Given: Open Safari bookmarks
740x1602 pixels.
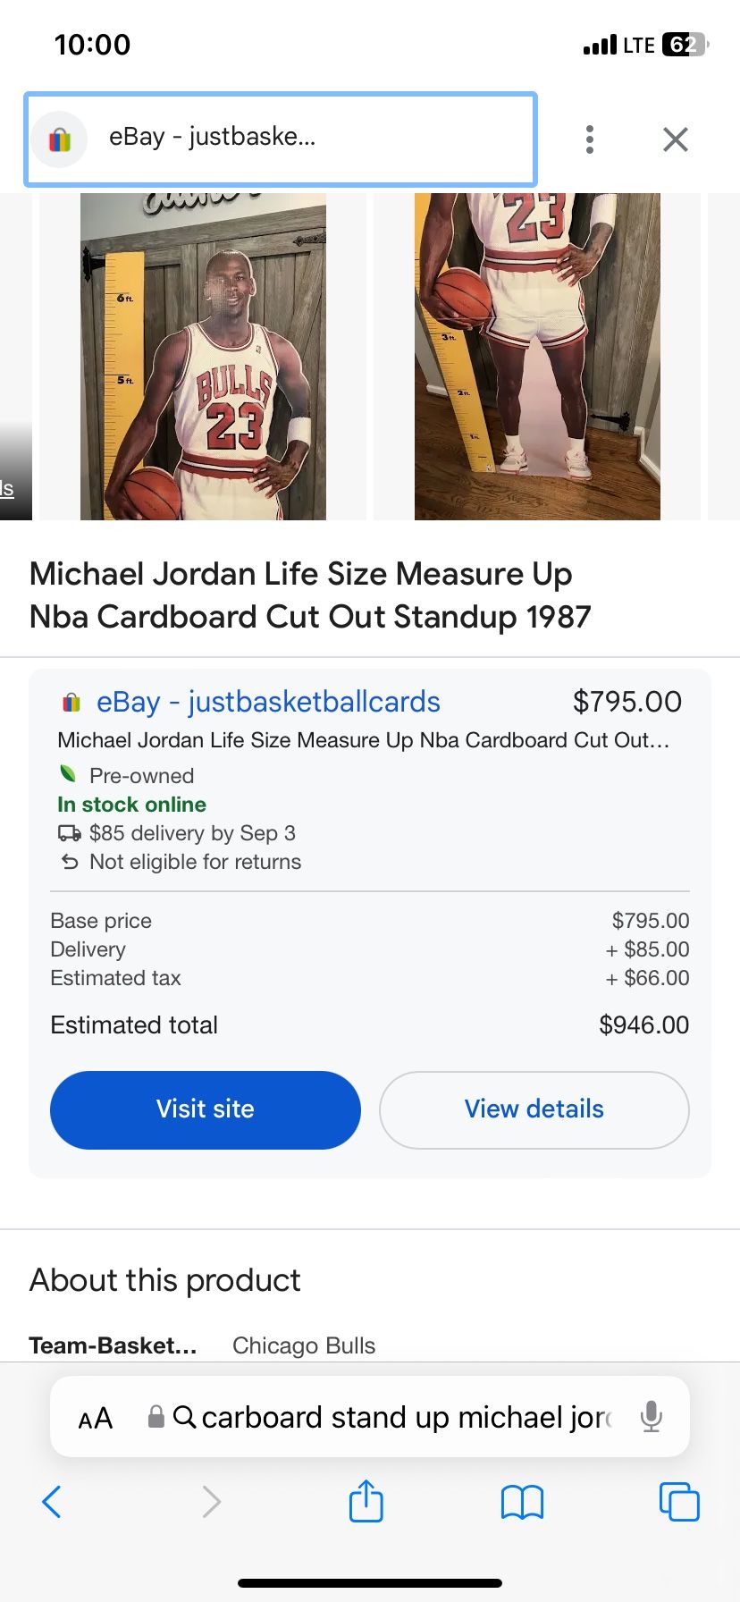Looking at the screenshot, I should 522,1502.
